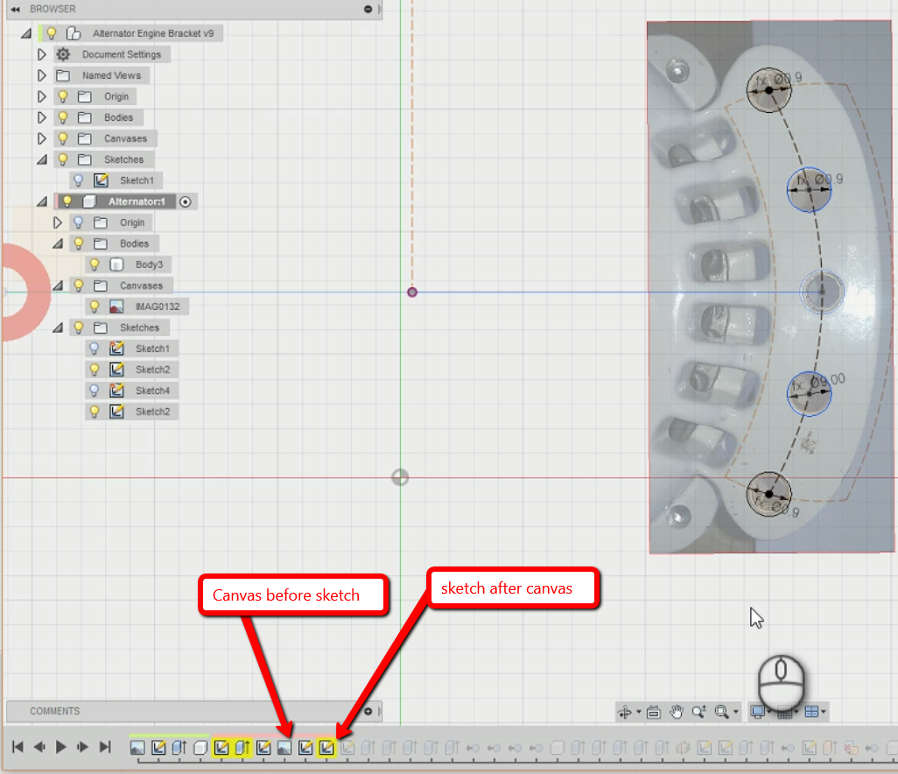The height and width of the screenshot is (774, 898).
Task: Toggle visibility of Sketch4
Action: pyautogui.click(x=94, y=390)
